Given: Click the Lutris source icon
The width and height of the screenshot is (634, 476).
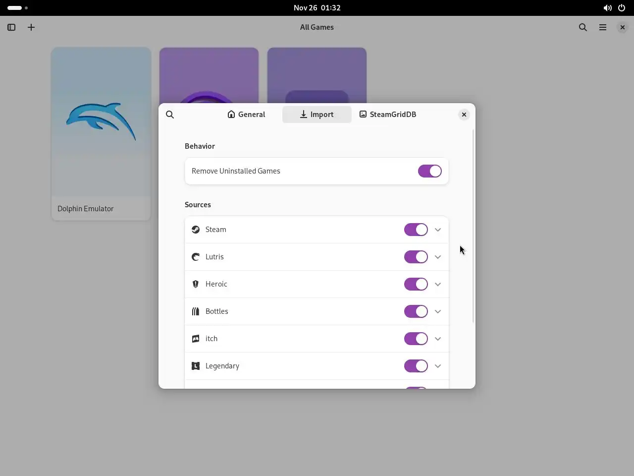Looking at the screenshot, I should (196, 257).
